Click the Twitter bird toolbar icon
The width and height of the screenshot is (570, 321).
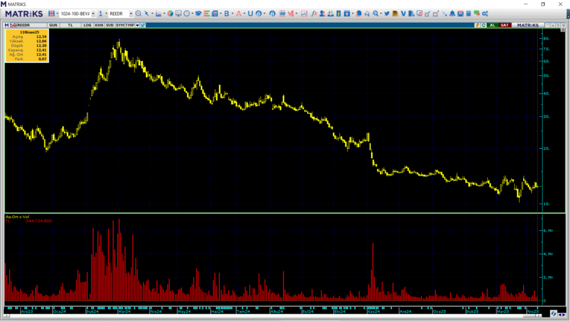click(387, 13)
